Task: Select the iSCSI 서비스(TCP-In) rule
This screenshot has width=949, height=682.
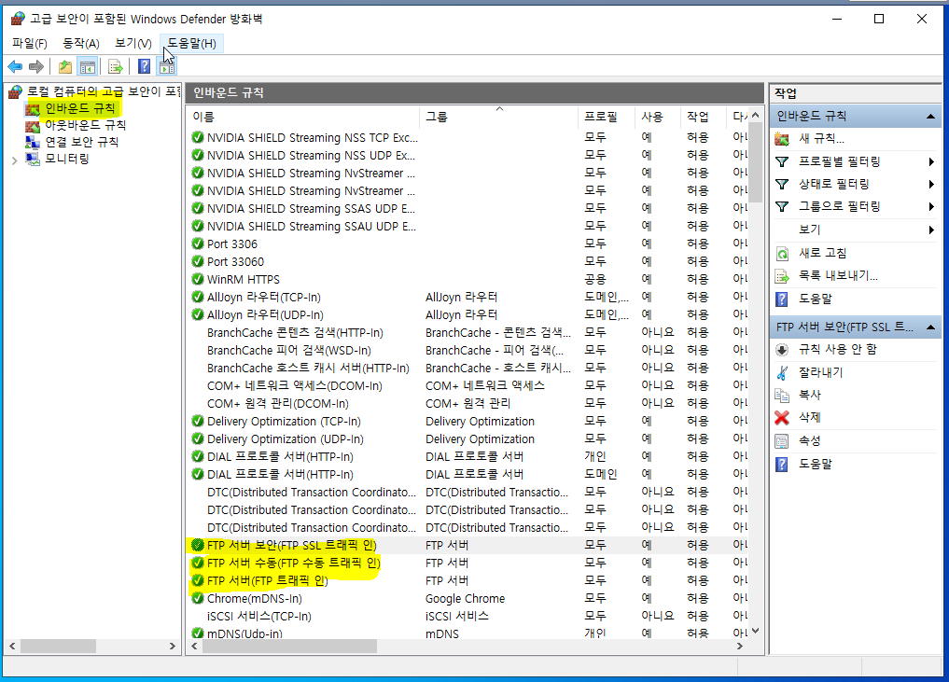Action: [468, 616]
